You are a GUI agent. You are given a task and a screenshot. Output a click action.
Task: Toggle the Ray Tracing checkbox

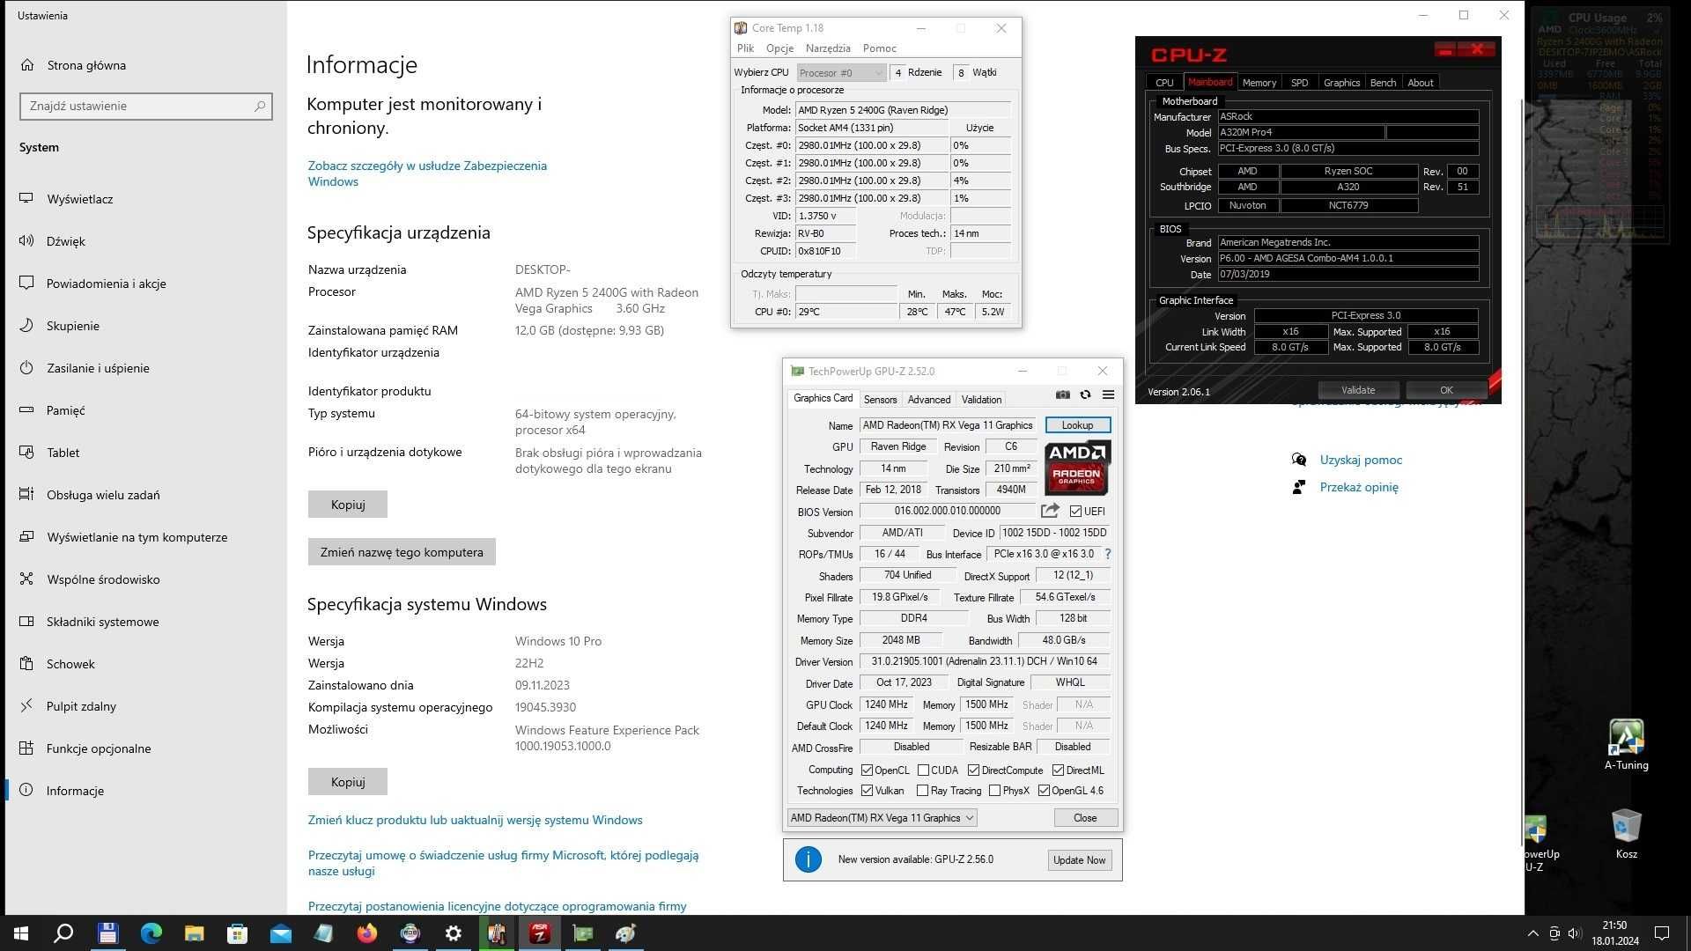pyautogui.click(x=922, y=791)
